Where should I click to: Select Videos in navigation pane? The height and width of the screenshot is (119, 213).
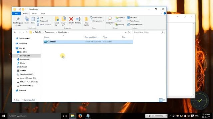click(x=23, y=70)
